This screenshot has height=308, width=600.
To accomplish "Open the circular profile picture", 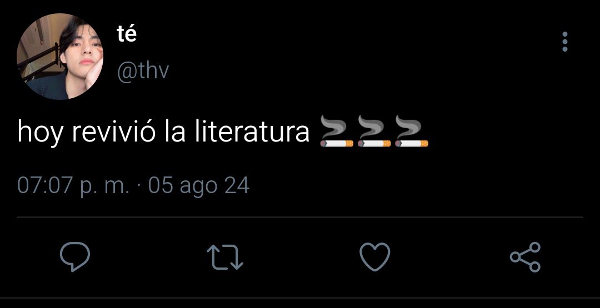I will tap(59, 57).
